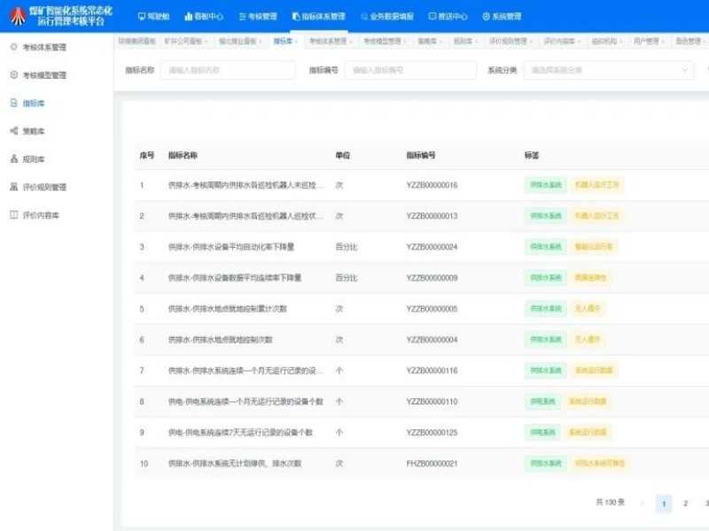This screenshot has height=531, width=709.
Task: Switch to the 矿井公司看板 page tab
Action: click(x=183, y=41)
